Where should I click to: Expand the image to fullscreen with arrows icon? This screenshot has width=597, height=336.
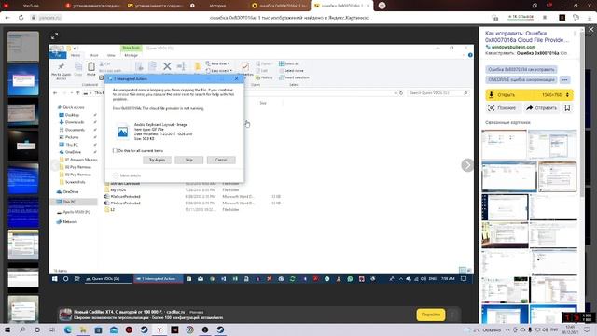click(x=54, y=35)
